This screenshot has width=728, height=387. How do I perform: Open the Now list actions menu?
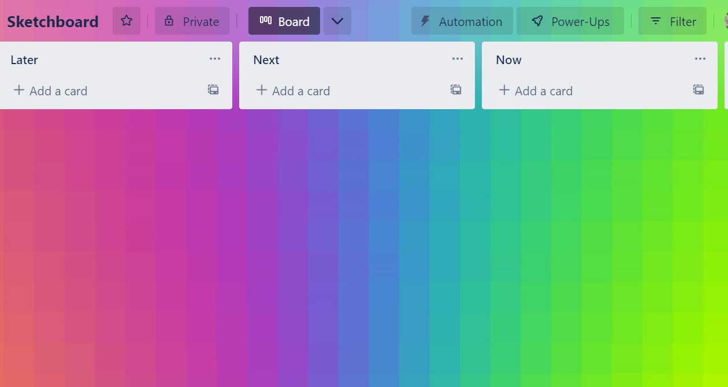(x=700, y=58)
